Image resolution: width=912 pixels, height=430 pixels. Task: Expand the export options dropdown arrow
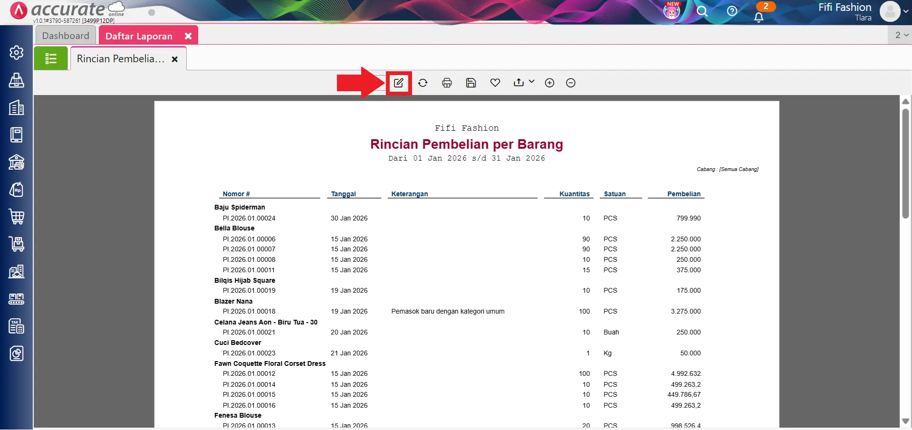531,81
